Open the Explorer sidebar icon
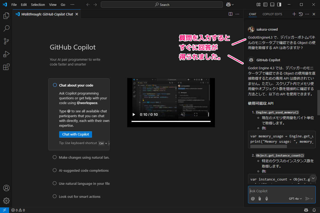This screenshot has height=213, width=320. (x=6, y=16)
